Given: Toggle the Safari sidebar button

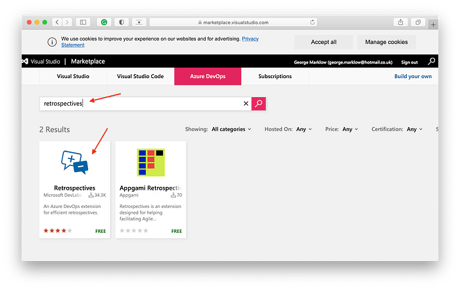Looking at the screenshot, I should click(x=83, y=22).
